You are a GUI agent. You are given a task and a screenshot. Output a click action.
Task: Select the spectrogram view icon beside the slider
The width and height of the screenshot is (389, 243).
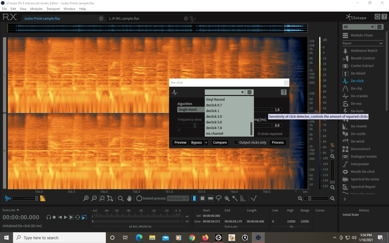click(x=43, y=198)
